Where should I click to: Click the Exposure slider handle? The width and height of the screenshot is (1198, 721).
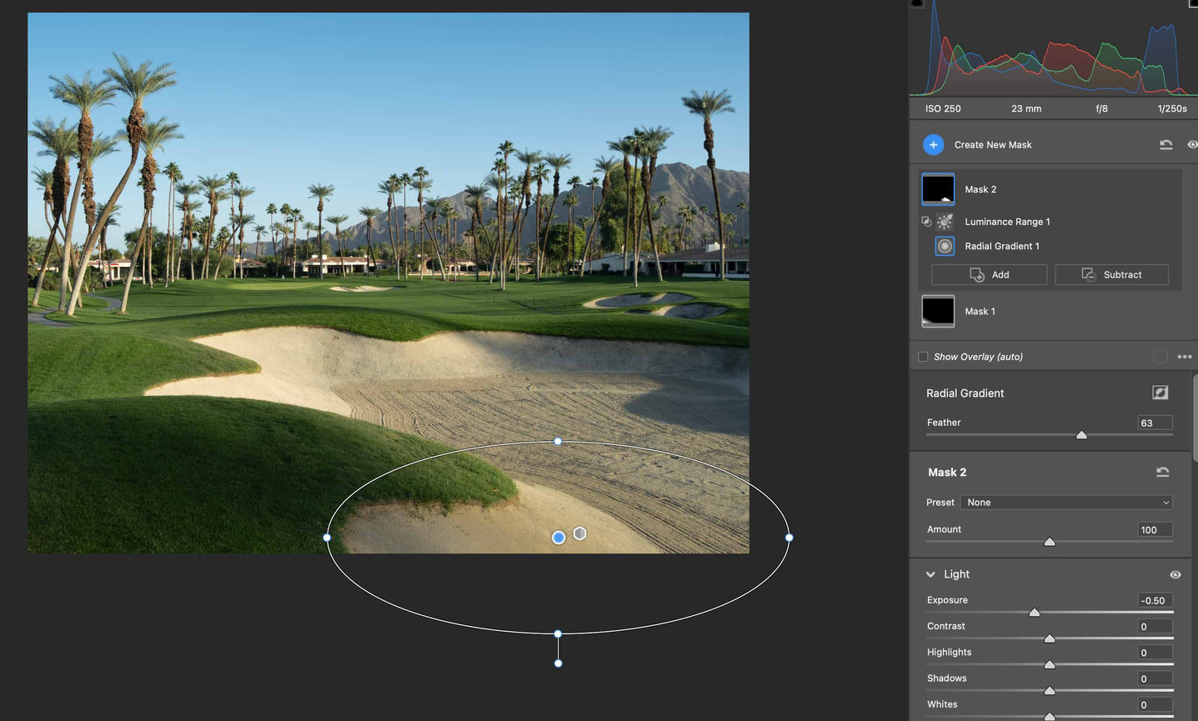1034,613
